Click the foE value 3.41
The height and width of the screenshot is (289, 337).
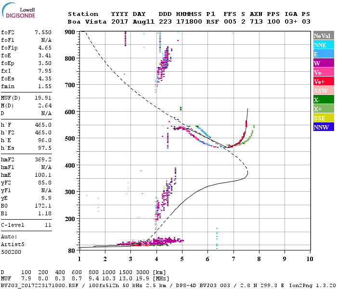click(45, 55)
